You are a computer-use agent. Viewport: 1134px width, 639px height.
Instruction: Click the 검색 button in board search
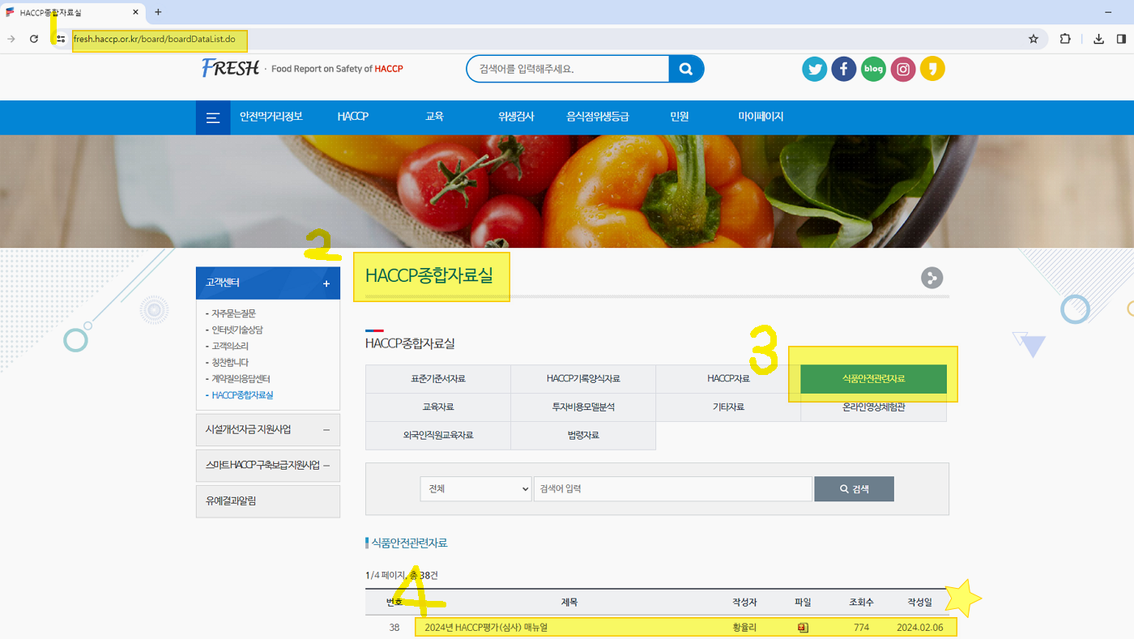[x=854, y=489]
